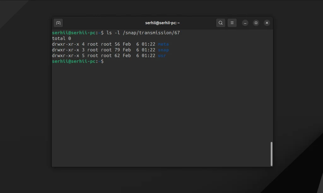323x193 pixels.
Task: Click the terminal search icon
Action: click(x=220, y=23)
